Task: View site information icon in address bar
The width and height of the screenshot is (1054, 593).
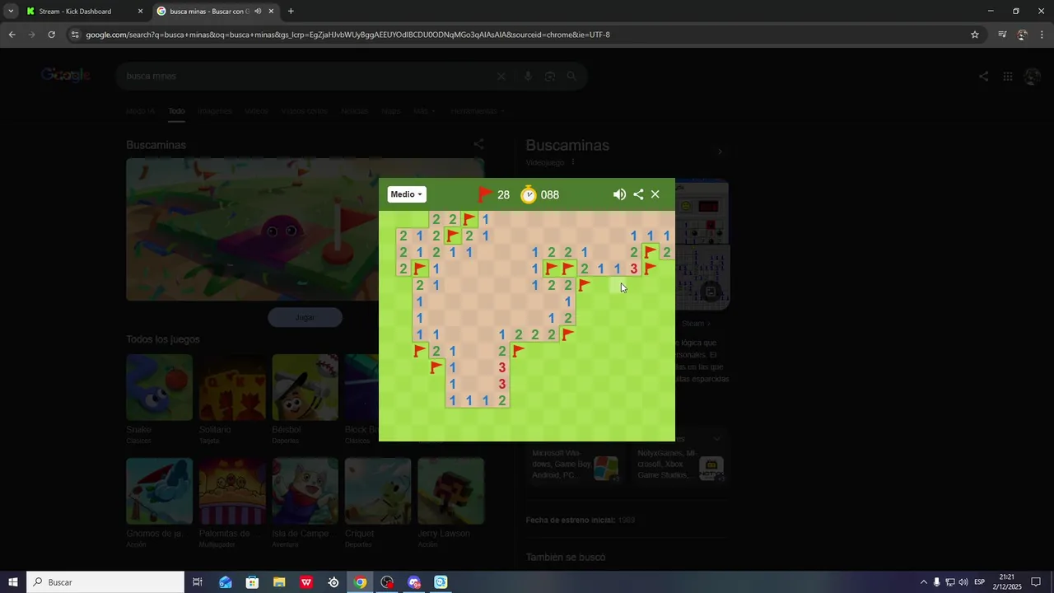Action: pyautogui.click(x=75, y=35)
